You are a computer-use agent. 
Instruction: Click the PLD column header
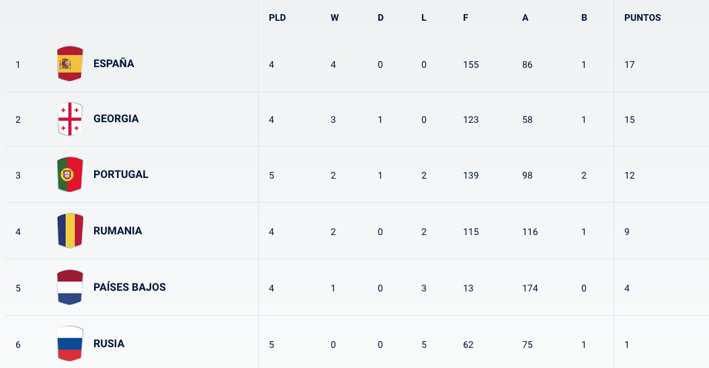coord(277,17)
